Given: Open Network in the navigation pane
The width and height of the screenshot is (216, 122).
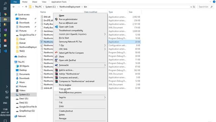Looking at the screenshot, I should (x=22, y=116).
